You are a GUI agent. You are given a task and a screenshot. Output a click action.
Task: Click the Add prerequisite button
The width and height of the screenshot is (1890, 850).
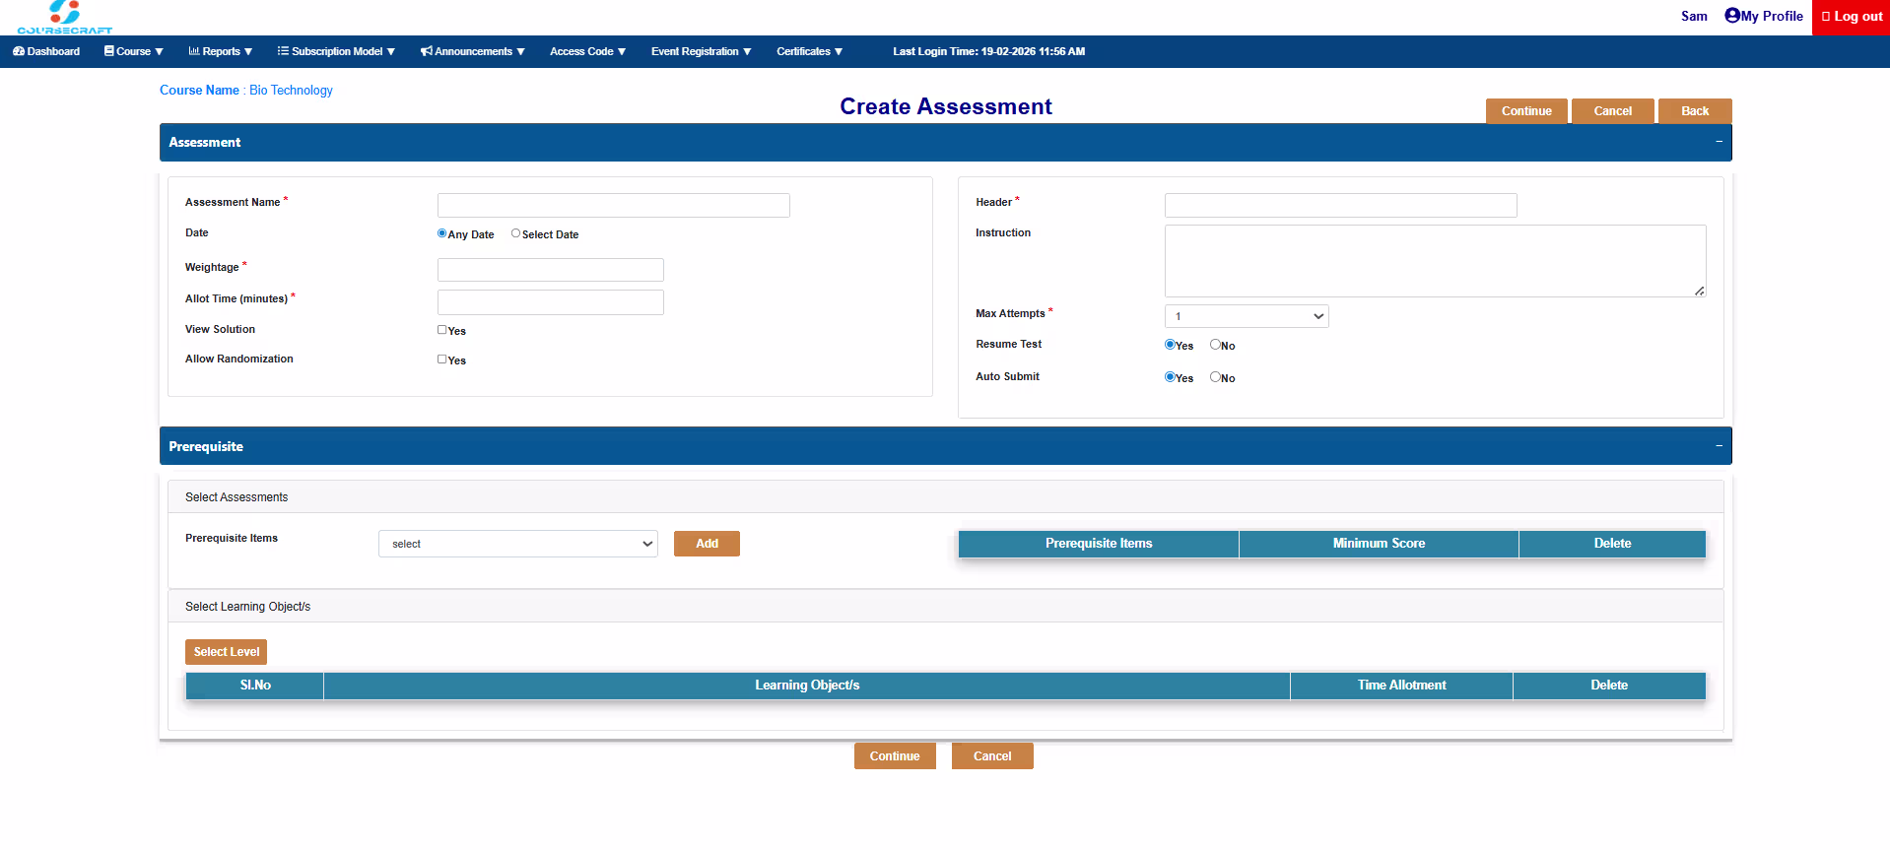coord(707,544)
